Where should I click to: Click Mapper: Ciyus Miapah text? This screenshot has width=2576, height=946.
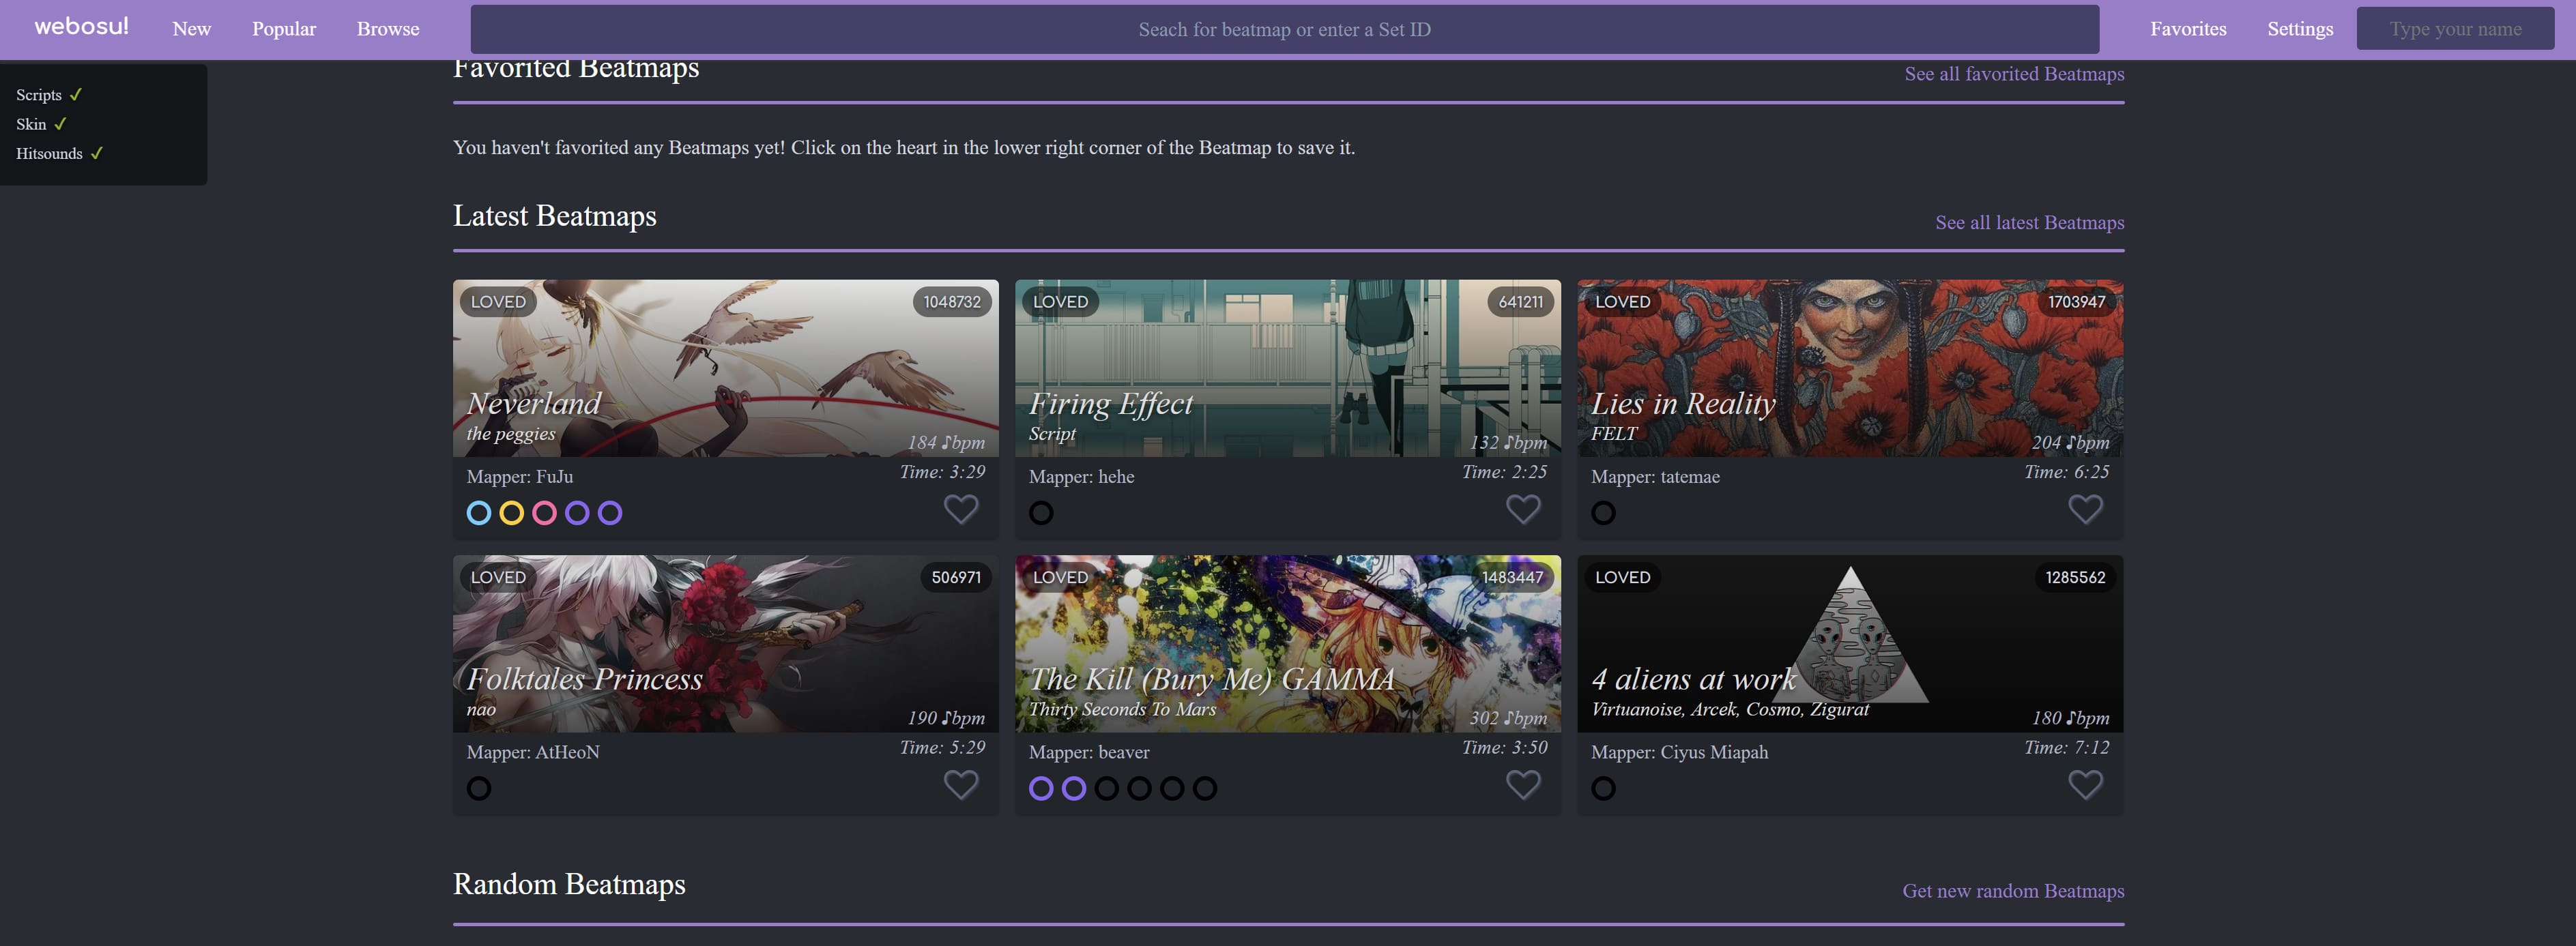[x=1679, y=752]
